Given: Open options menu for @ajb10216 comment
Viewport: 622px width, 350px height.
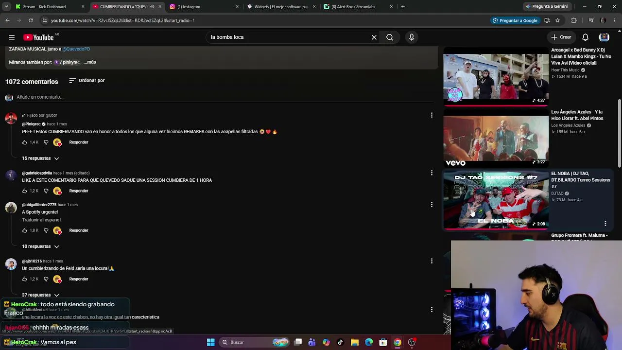Looking at the screenshot, I should click(432, 261).
